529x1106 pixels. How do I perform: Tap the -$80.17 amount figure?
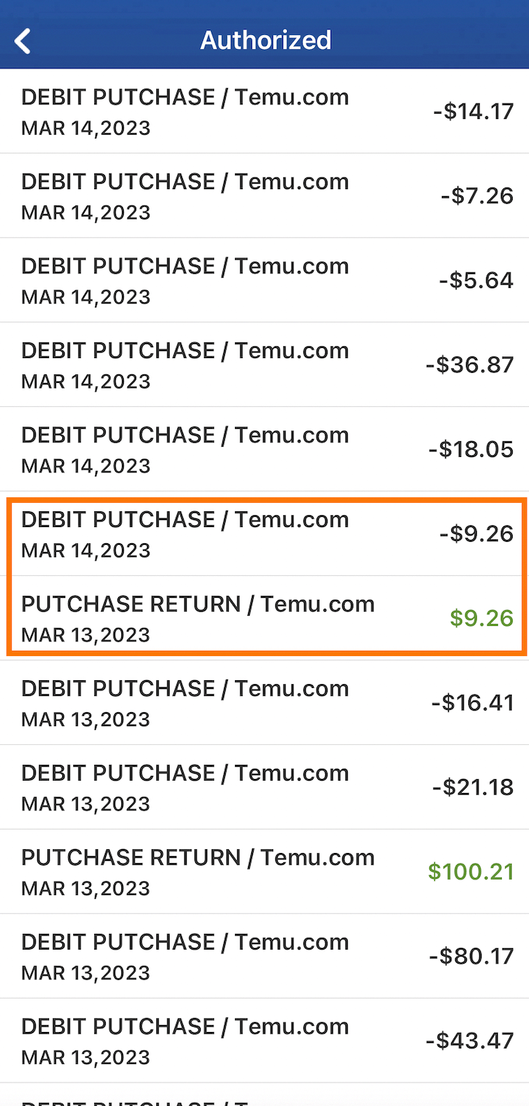(471, 956)
